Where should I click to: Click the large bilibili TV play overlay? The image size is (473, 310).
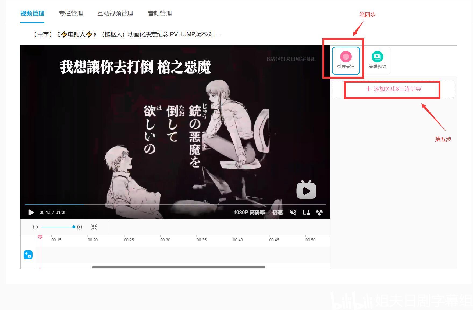click(306, 190)
